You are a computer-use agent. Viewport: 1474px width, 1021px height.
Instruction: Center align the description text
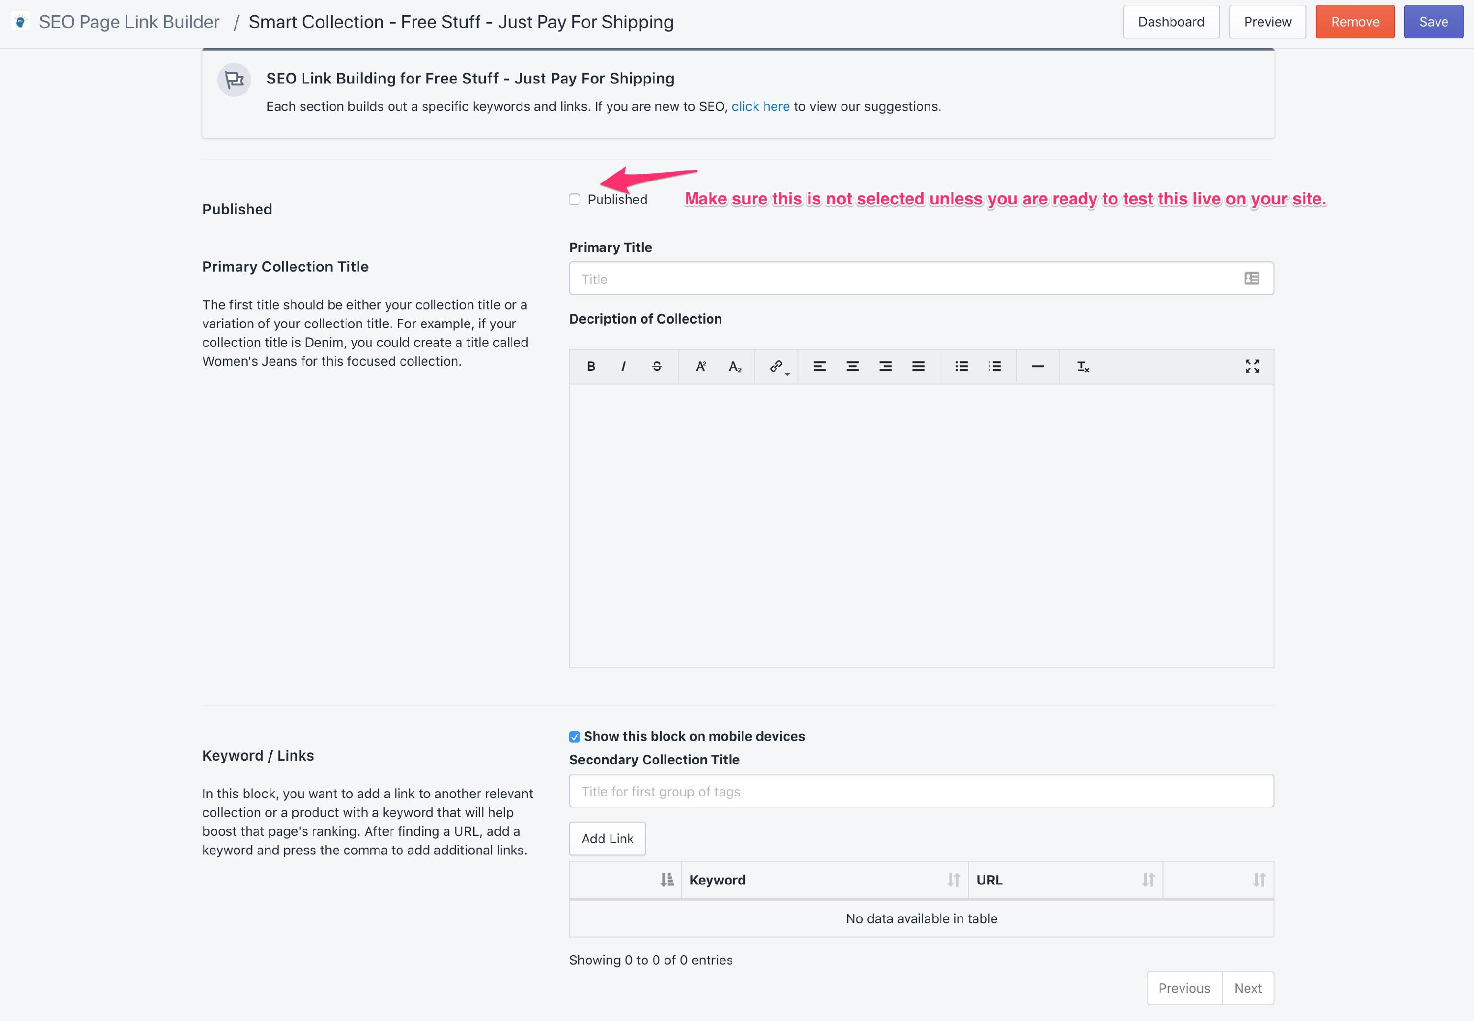[852, 366]
